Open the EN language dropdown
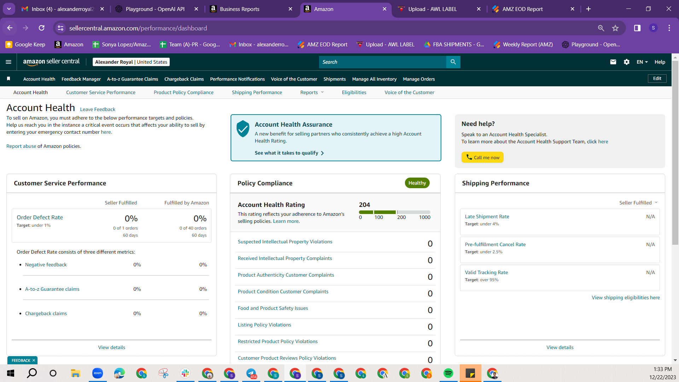679x382 pixels. [x=642, y=62]
